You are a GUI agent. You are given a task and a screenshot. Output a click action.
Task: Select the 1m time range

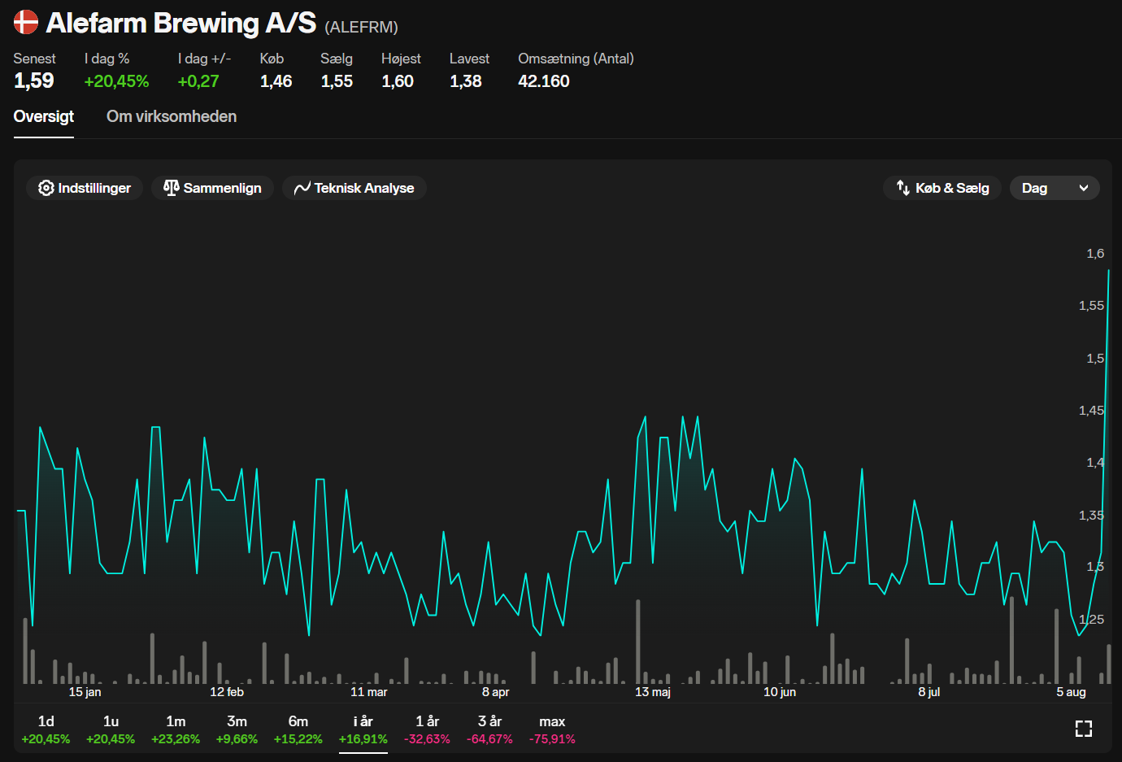click(176, 729)
